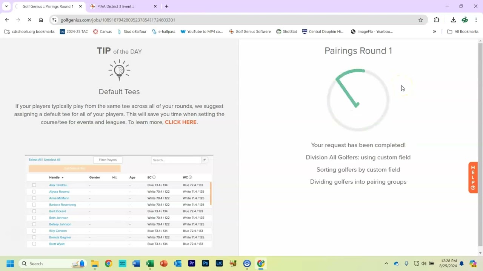Launch Premiere Pro from the taskbar
483x271 pixels.
(x=192, y=263)
